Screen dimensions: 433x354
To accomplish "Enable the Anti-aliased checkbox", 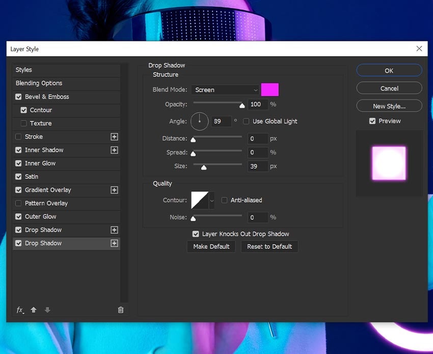I will (x=224, y=200).
